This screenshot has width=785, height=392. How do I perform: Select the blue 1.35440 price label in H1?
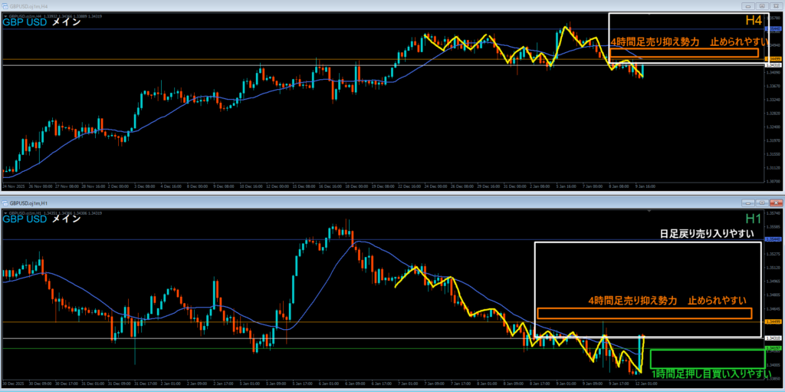tap(774, 239)
